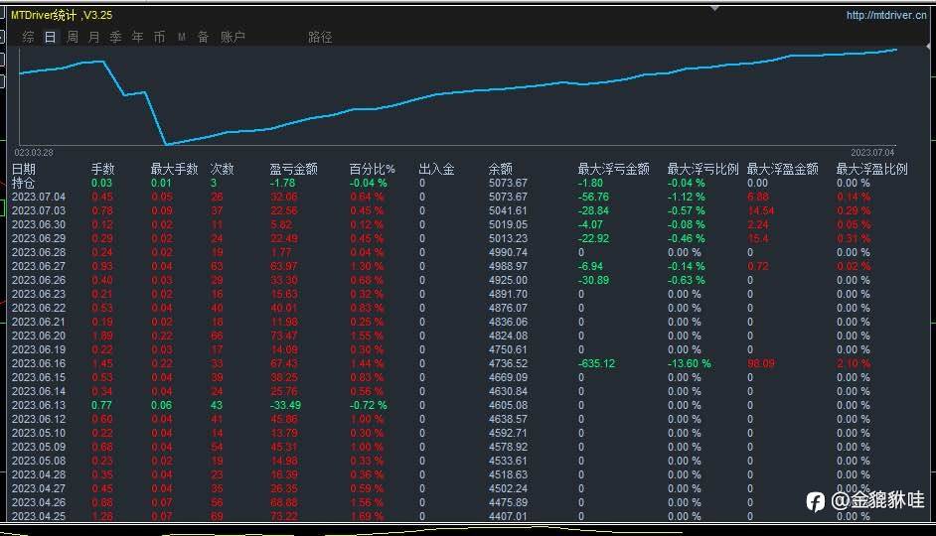Screen dimensions: 936x536
Task: Switch to the 年 yearly tab
Action: [137, 37]
